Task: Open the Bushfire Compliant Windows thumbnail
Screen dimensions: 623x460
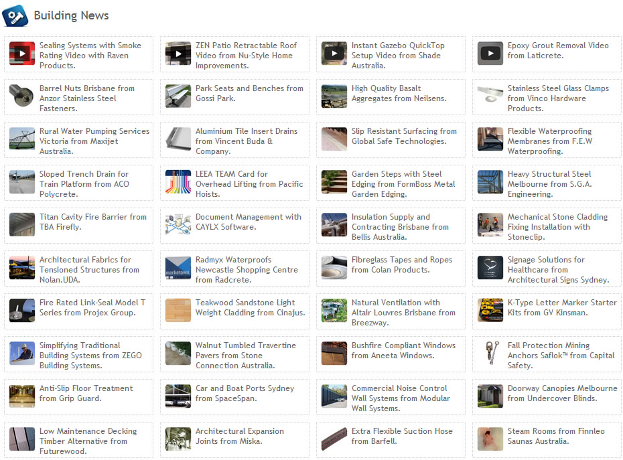Action: [334, 354]
